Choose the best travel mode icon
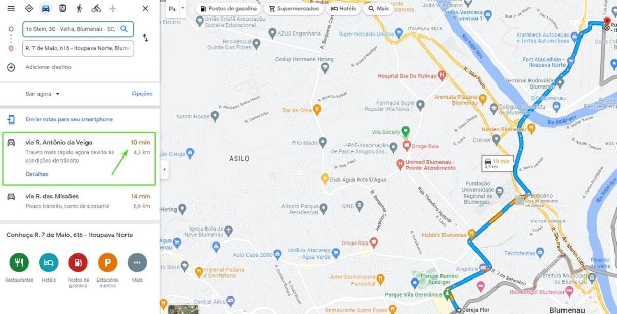 pyautogui.click(x=29, y=8)
